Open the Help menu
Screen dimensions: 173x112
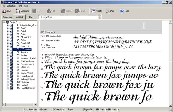(x=26, y=6)
